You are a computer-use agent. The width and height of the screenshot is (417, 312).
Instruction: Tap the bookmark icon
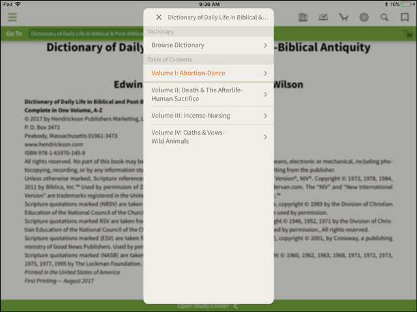[x=405, y=18]
